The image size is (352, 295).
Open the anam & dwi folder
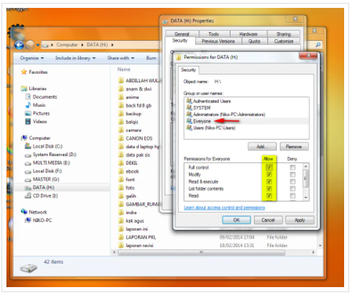135,89
